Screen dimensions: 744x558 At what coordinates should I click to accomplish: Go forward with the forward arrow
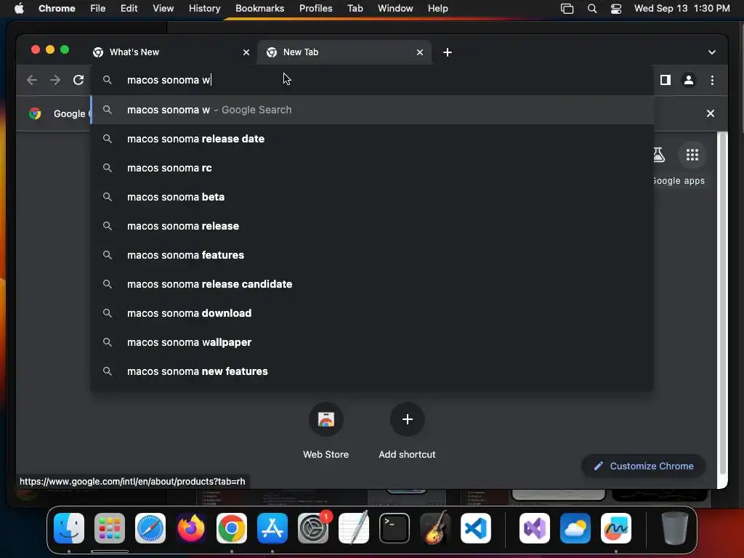55,80
